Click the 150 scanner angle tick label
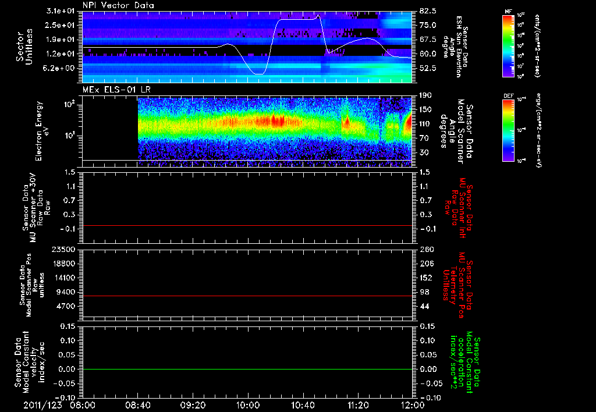The width and height of the screenshot is (596, 412). coord(426,110)
